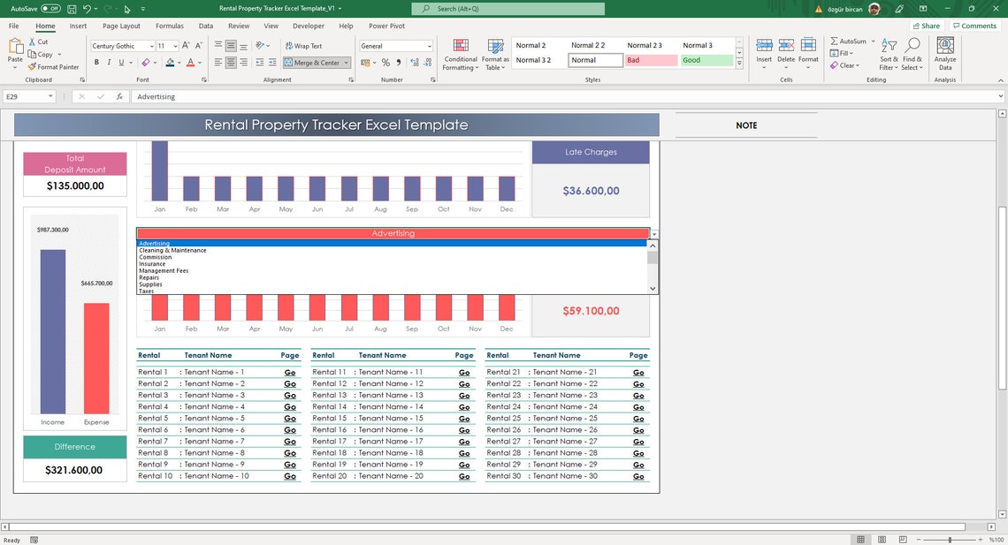Switch to the Formulas ribbon tab

pyautogui.click(x=169, y=26)
